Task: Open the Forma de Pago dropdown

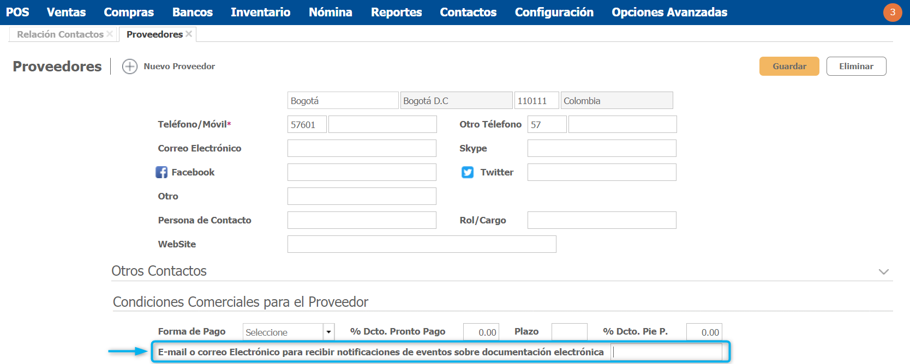Action: click(x=328, y=332)
